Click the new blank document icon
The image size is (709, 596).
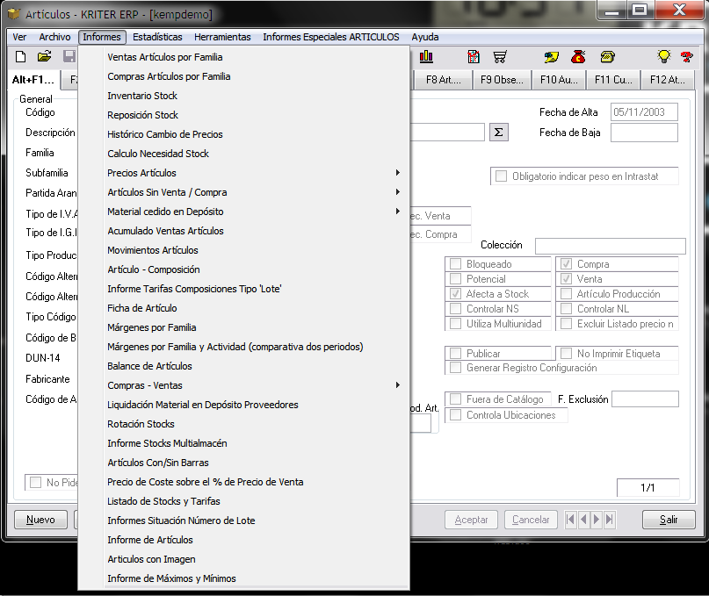(21, 56)
